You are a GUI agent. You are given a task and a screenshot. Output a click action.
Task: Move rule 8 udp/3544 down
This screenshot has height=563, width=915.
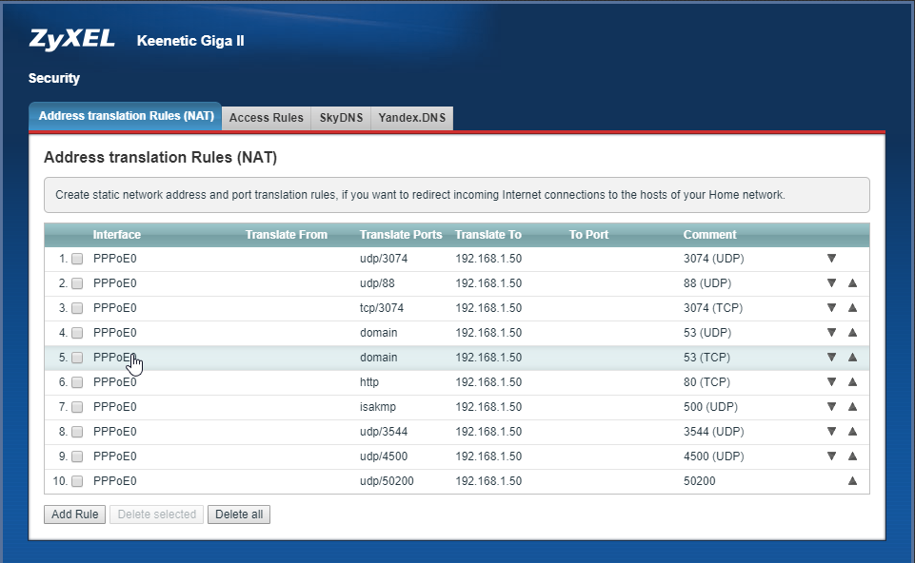pyautogui.click(x=830, y=431)
